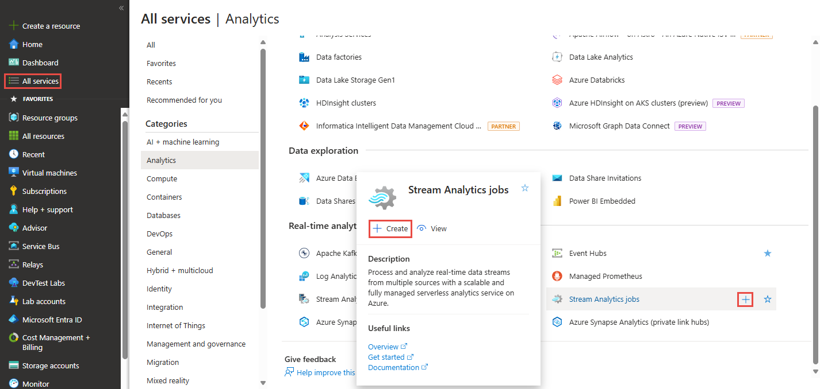
Task: Select Recommended for you filter
Action: (184, 100)
